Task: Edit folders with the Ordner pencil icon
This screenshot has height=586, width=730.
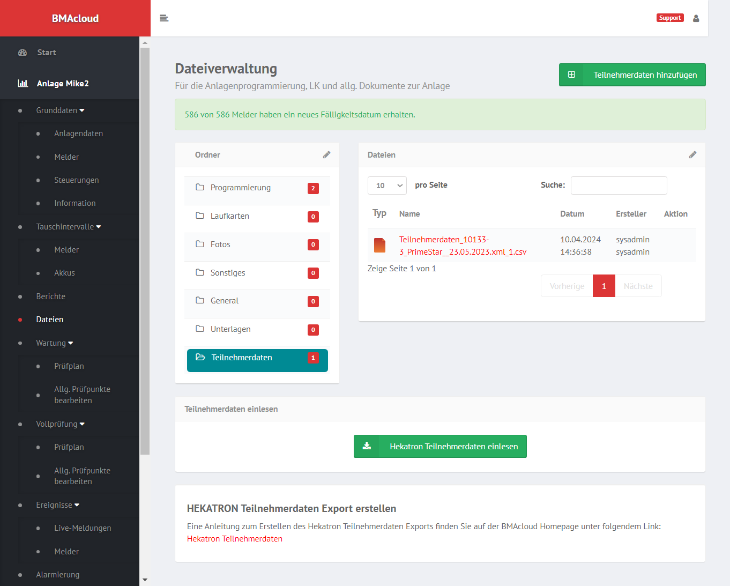Action: point(327,155)
